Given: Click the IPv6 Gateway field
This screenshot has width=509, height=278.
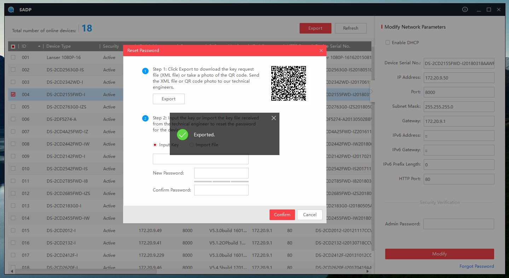Looking at the screenshot, I should pos(459,150).
